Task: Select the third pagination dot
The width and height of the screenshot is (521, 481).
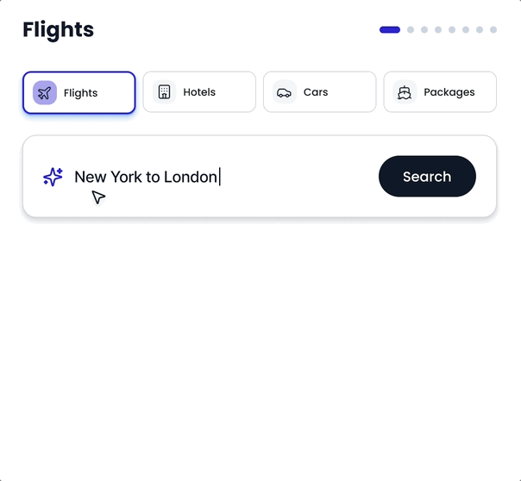Action: pyautogui.click(x=424, y=30)
